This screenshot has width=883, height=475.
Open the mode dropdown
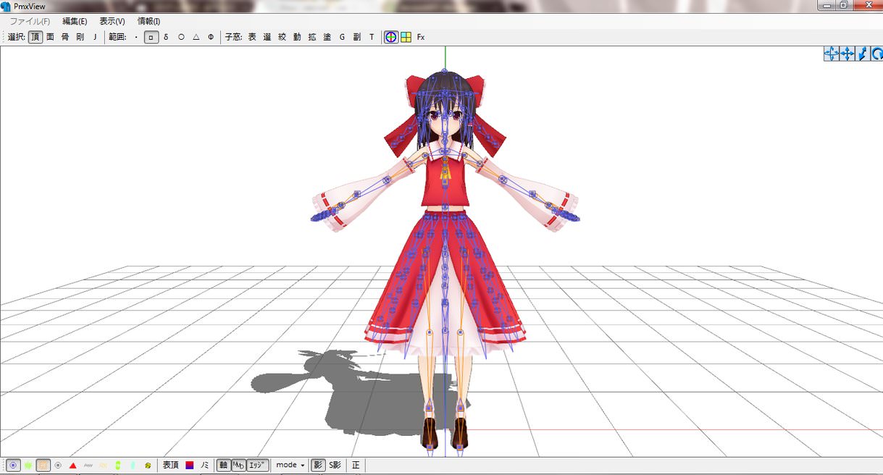tap(290, 465)
